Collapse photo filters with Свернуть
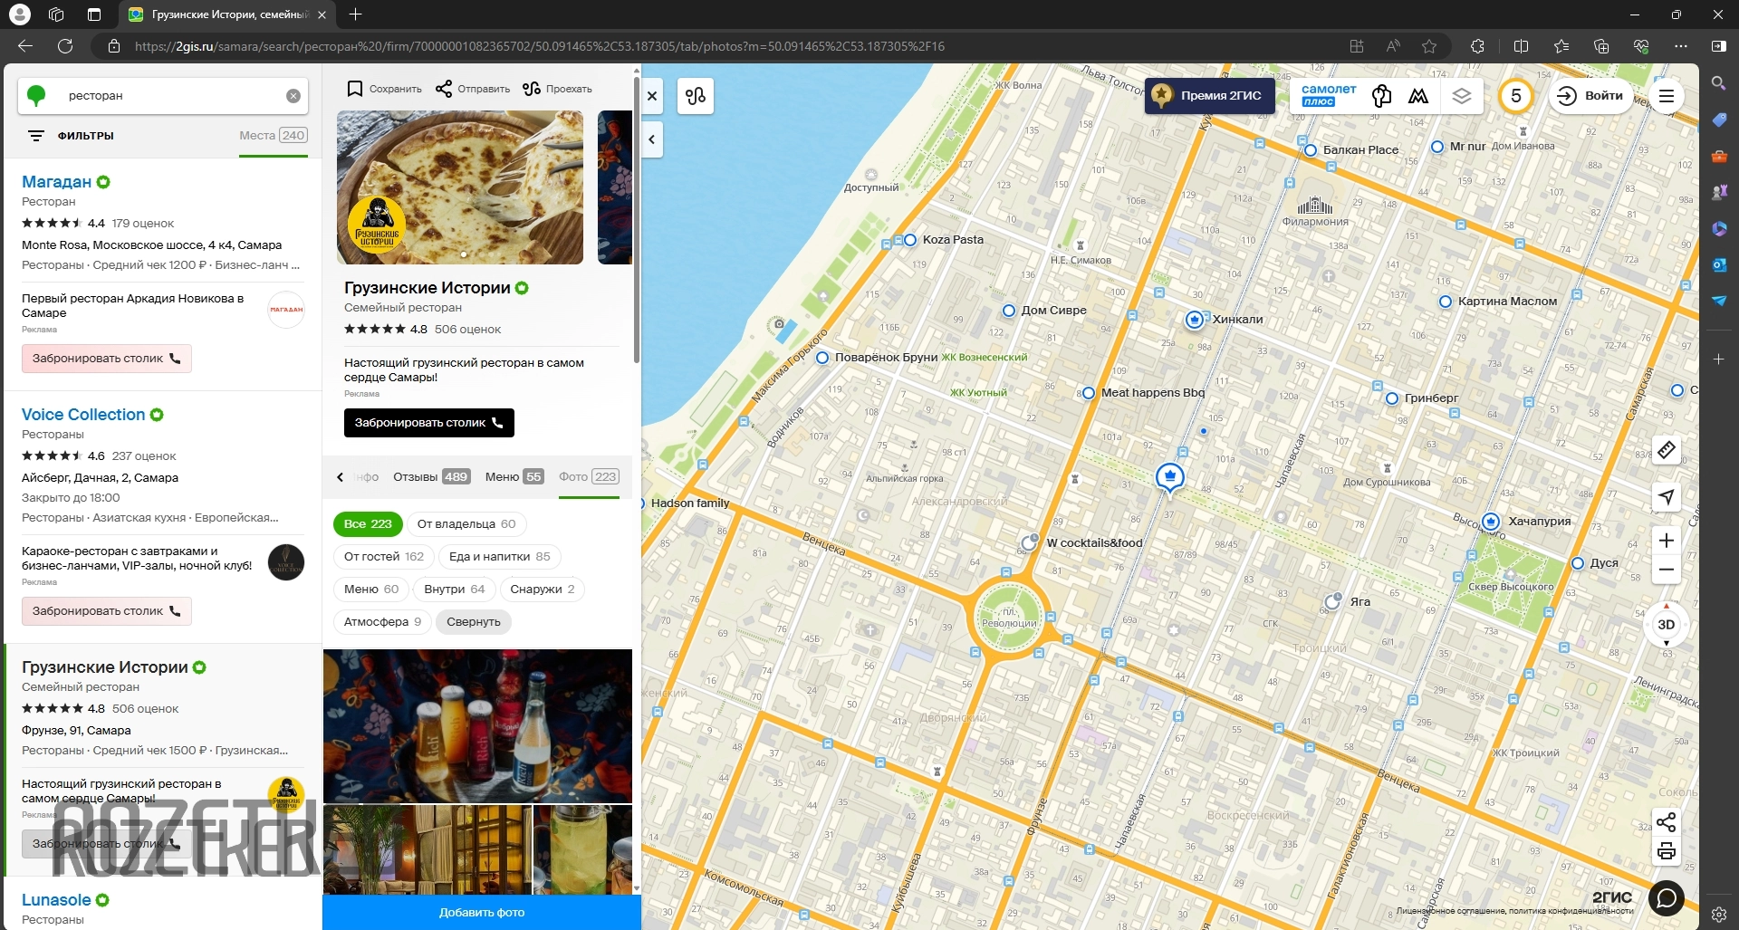The width and height of the screenshot is (1739, 930). pos(474,622)
